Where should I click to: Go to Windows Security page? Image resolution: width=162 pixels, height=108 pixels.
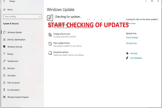point(15,47)
